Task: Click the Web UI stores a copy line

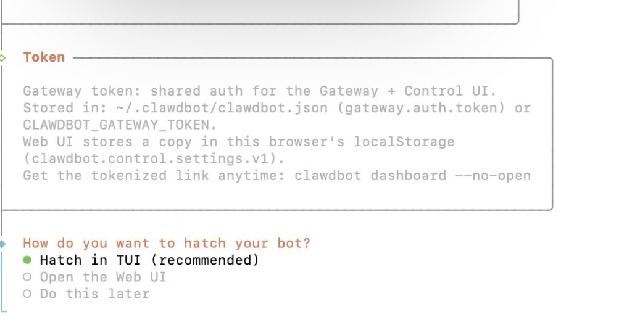Action: click(x=238, y=142)
